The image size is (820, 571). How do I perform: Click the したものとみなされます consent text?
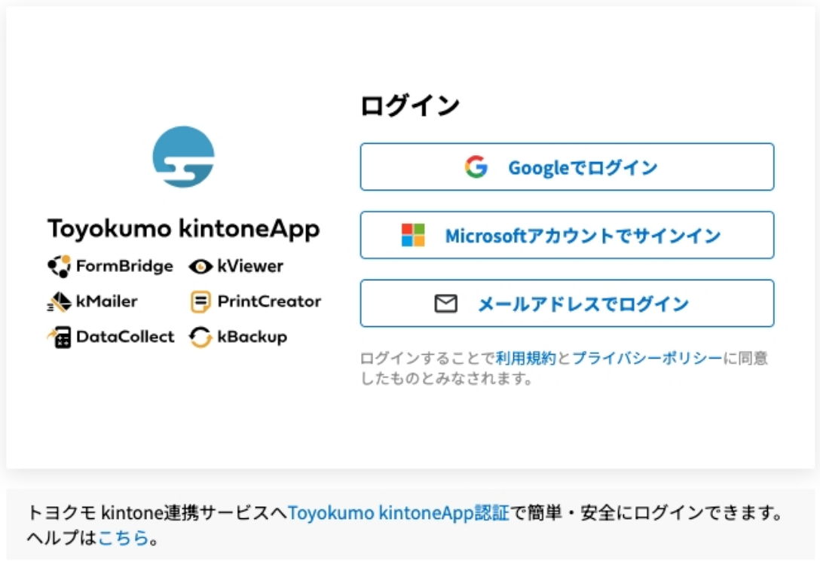tap(447, 378)
